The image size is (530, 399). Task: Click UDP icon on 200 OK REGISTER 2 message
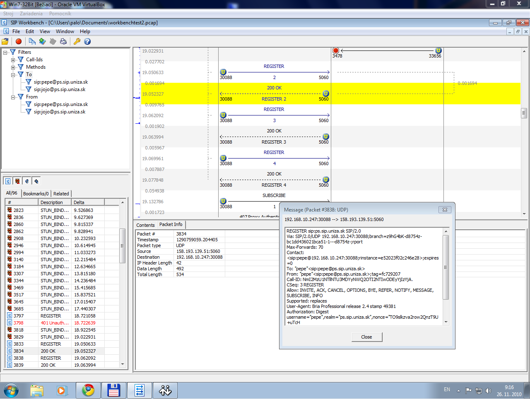point(326,94)
